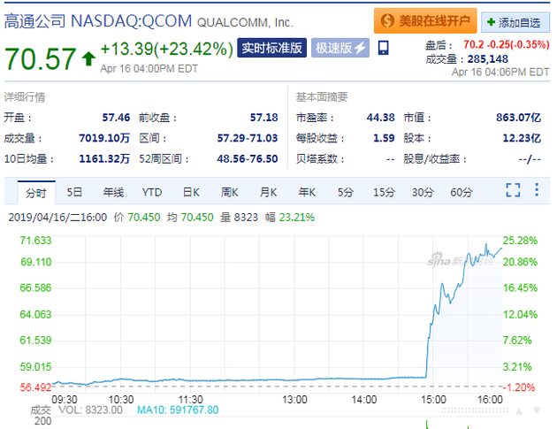557x429 pixels.
Task: Click the 股本 value 12.23亿
Action: 522,138
